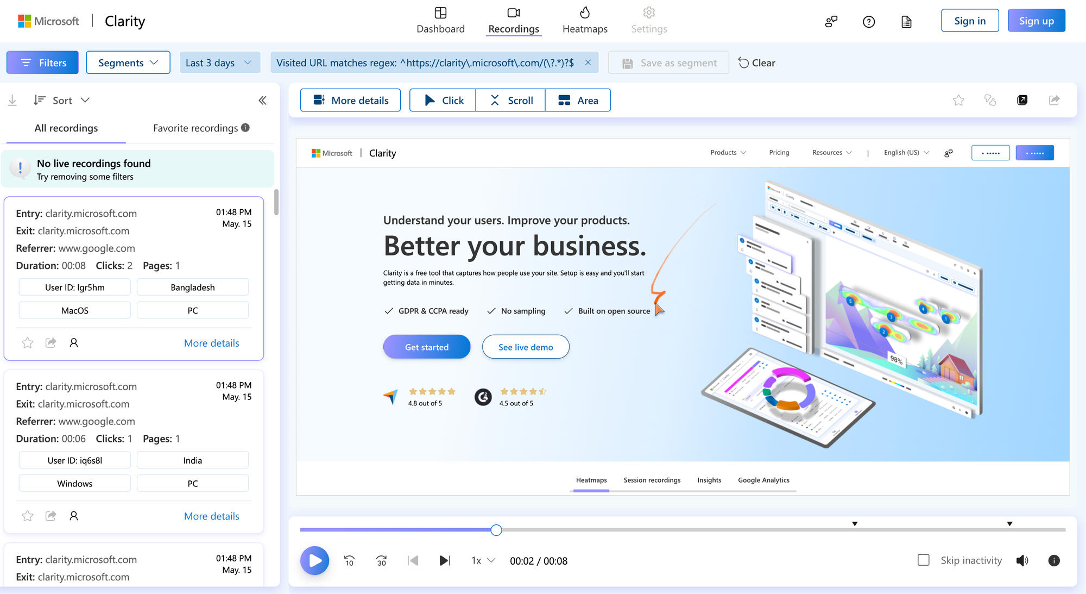The height and width of the screenshot is (594, 1086).
Task: Click the Sign in button
Action: point(970,21)
